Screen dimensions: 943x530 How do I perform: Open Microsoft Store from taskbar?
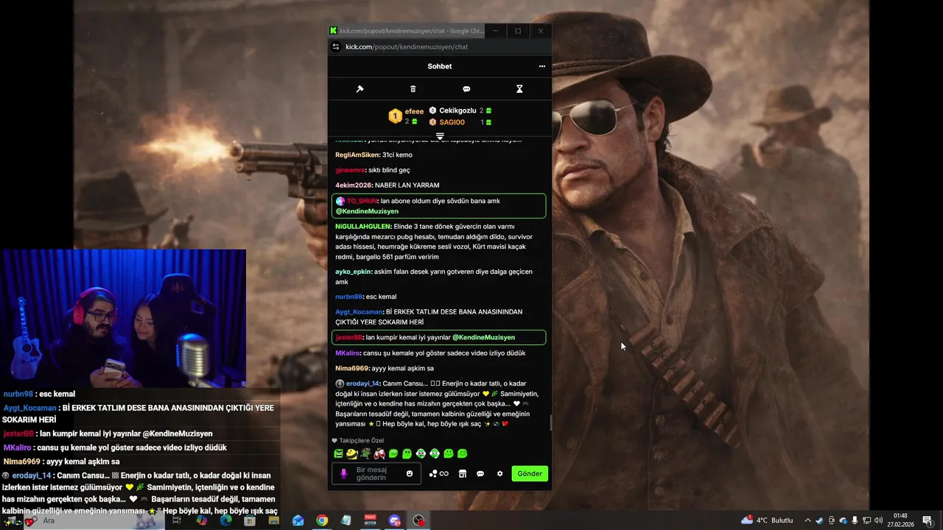250,520
